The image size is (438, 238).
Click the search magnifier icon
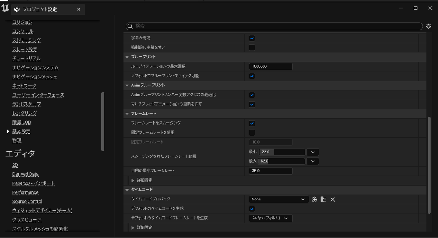point(130,26)
